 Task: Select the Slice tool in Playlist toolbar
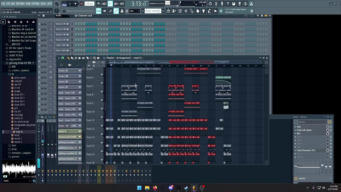[87, 58]
